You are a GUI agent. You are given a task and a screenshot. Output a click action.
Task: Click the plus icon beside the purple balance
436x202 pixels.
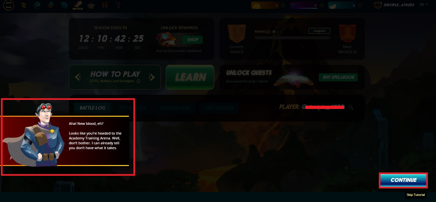click(321, 5)
